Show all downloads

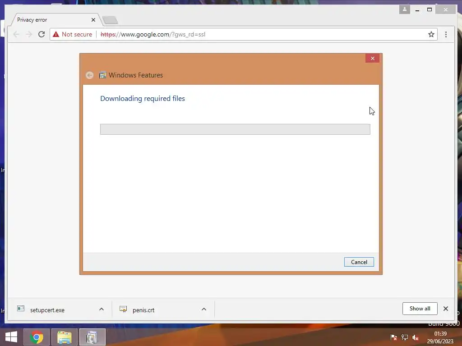pyautogui.click(x=420, y=309)
